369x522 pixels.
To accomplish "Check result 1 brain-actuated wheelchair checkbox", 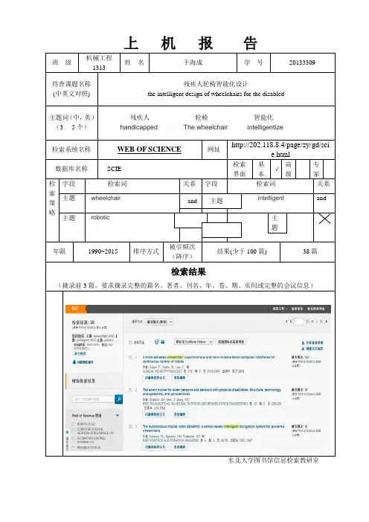I will point(130,357).
